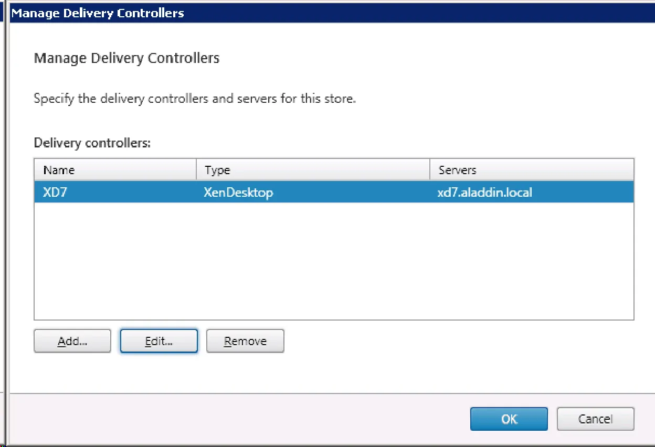Cancel the Manage Delivery Controllers dialog
The width and height of the screenshot is (655, 447).
pyautogui.click(x=596, y=419)
